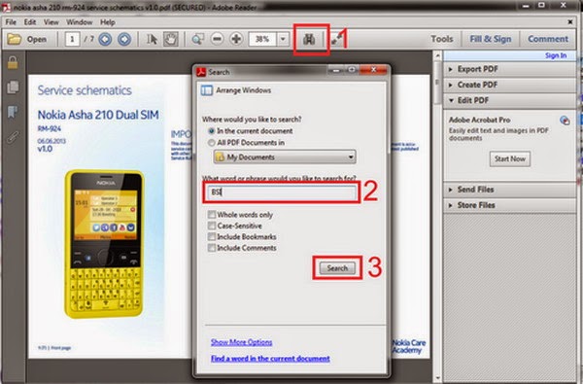Open the bookmarks panel icon
The image size is (583, 384).
[x=13, y=112]
